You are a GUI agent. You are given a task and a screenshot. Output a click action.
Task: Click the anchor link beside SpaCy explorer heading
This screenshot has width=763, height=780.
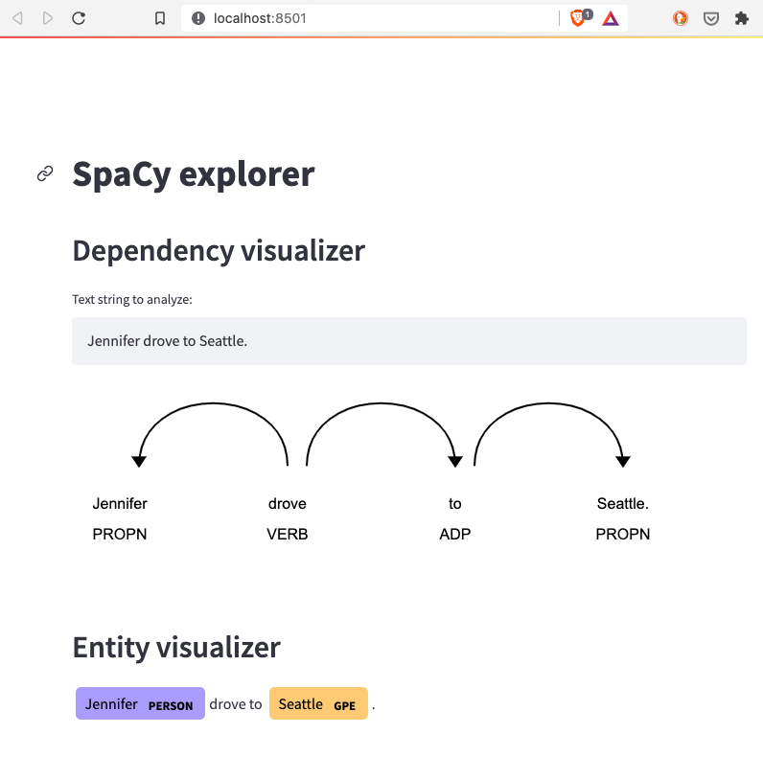tap(44, 173)
